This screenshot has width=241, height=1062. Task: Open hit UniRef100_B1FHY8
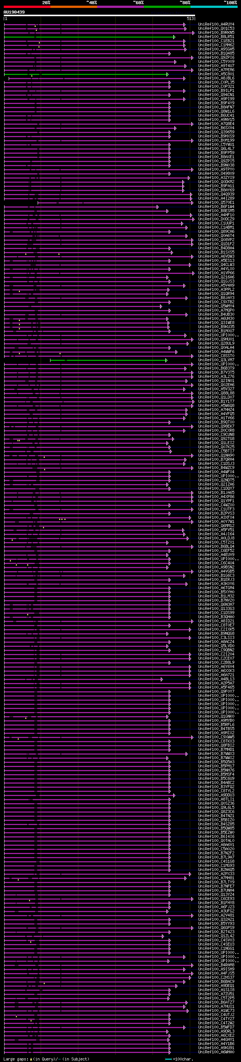pos(216,903)
